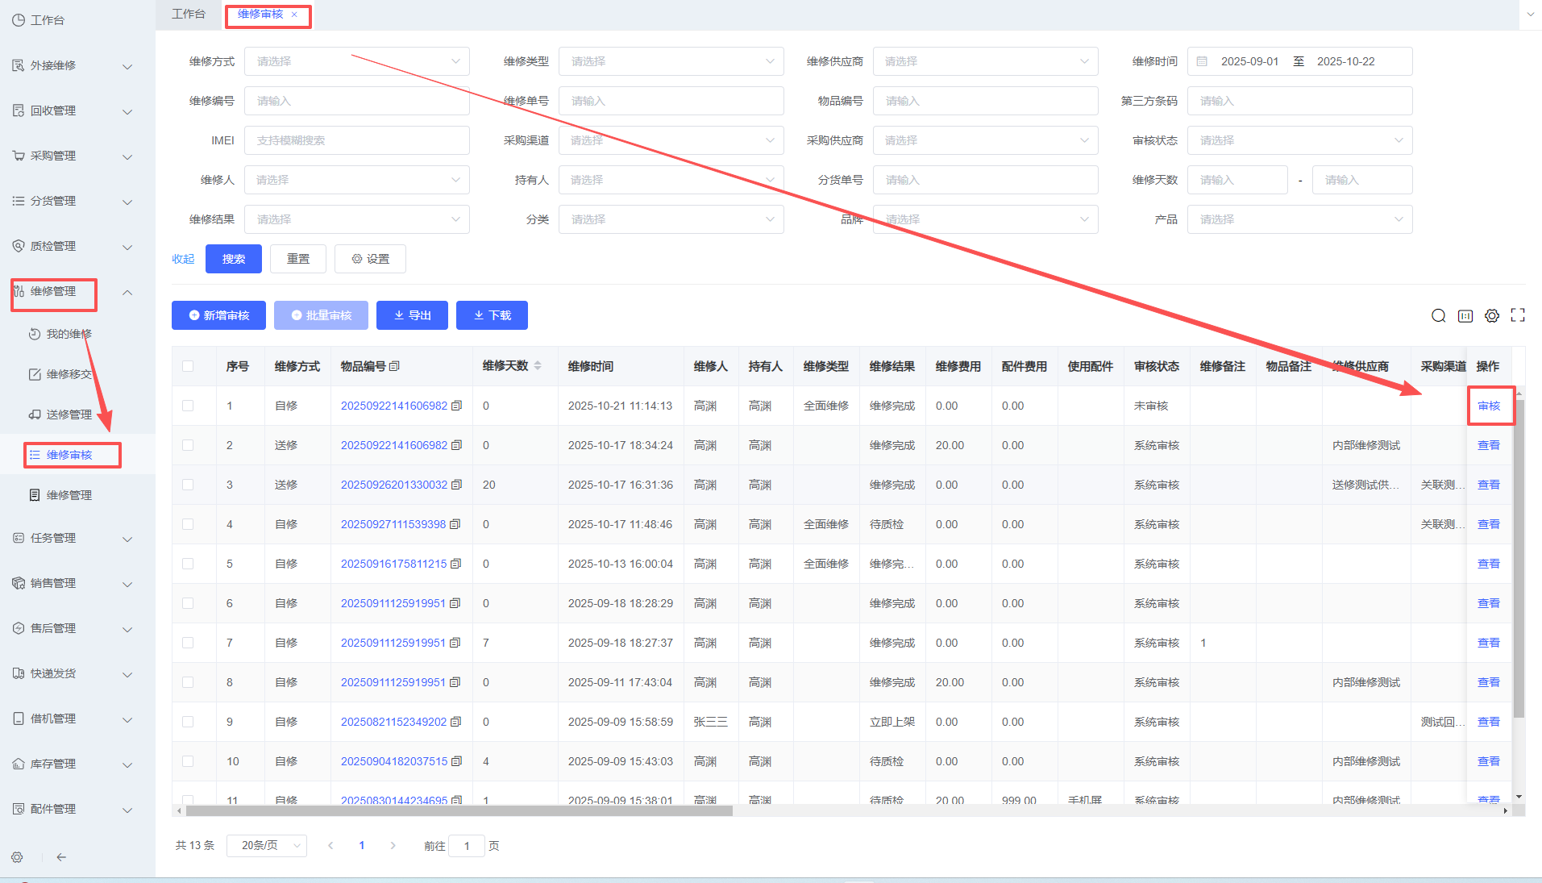
Task: Open the sidebar bottom settings gear
Action: coord(17,857)
